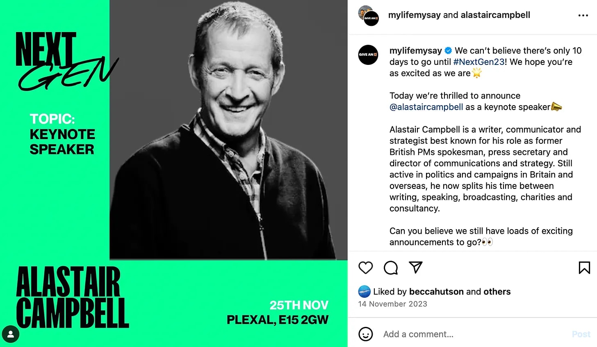Click the mylifemysay header profile avatar

coord(369,16)
